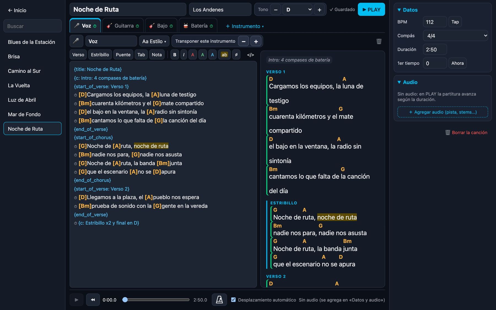Insert a Tab section

pos(141,55)
